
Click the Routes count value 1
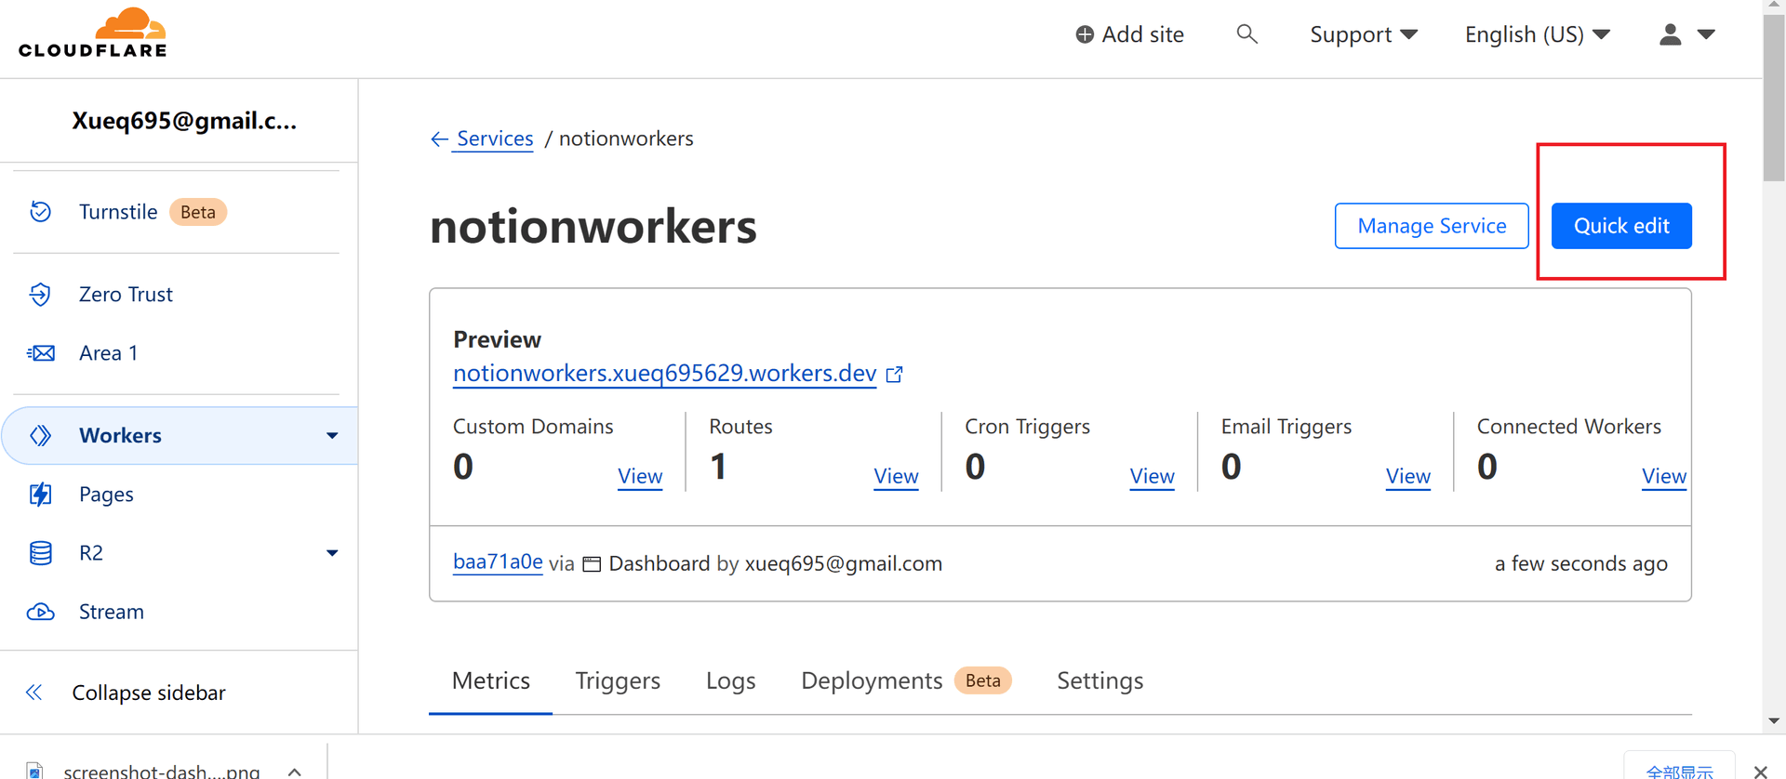[718, 467]
